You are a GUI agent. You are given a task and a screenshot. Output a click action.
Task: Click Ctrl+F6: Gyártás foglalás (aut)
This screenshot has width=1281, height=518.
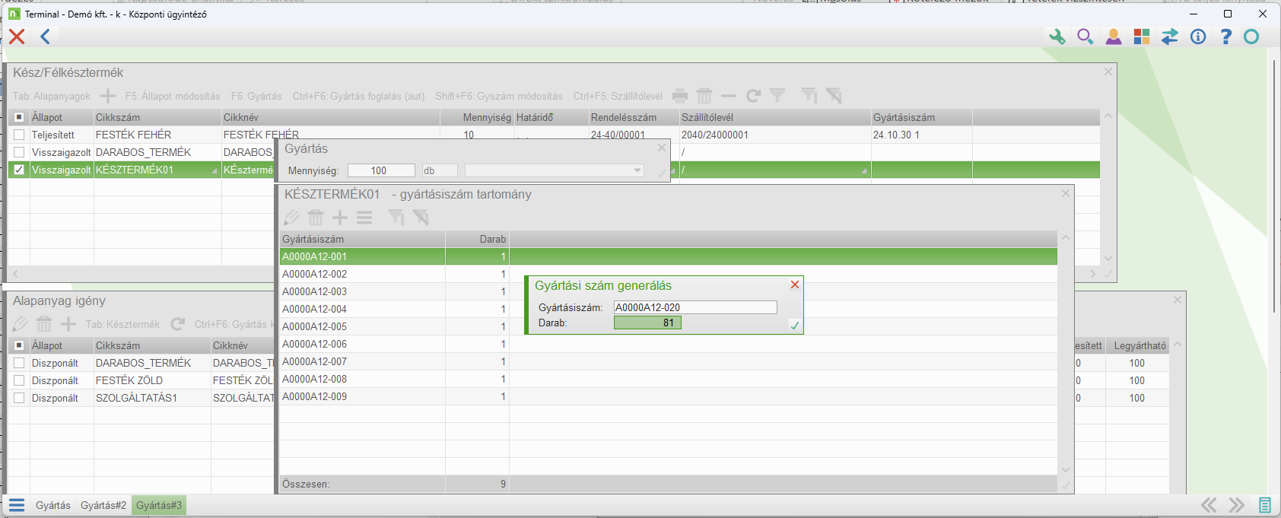pyautogui.click(x=358, y=96)
